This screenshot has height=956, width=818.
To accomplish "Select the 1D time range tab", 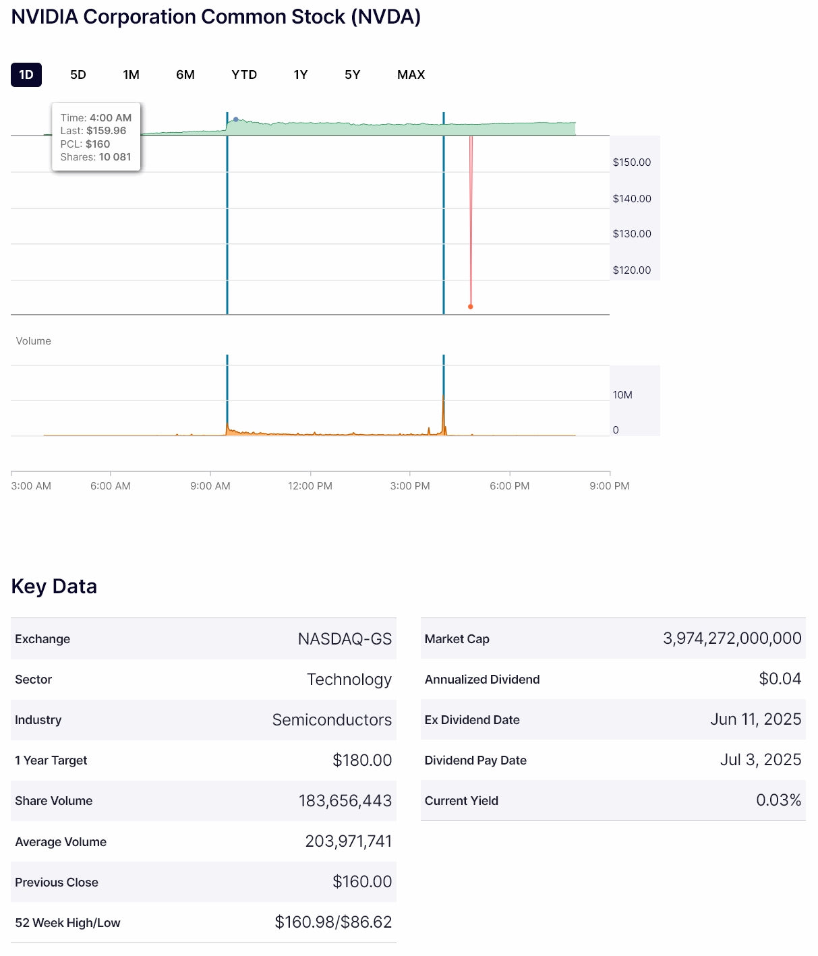I will tap(26, 75).
